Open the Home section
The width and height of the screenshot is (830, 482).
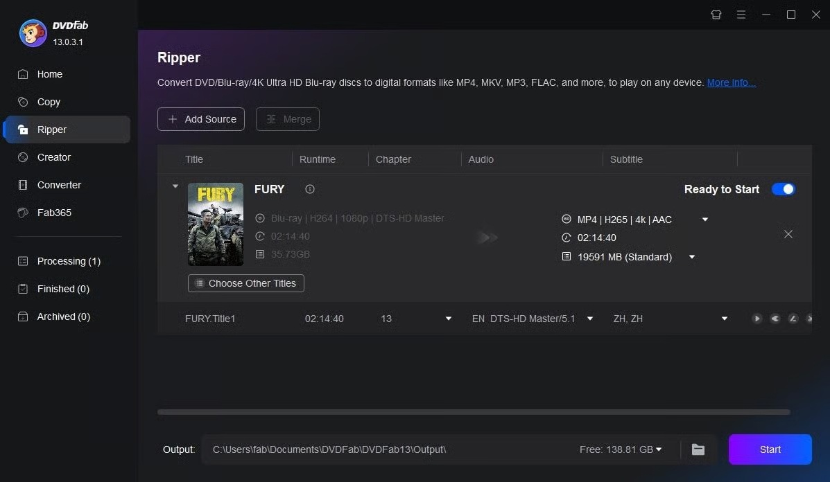pos(49,74)
